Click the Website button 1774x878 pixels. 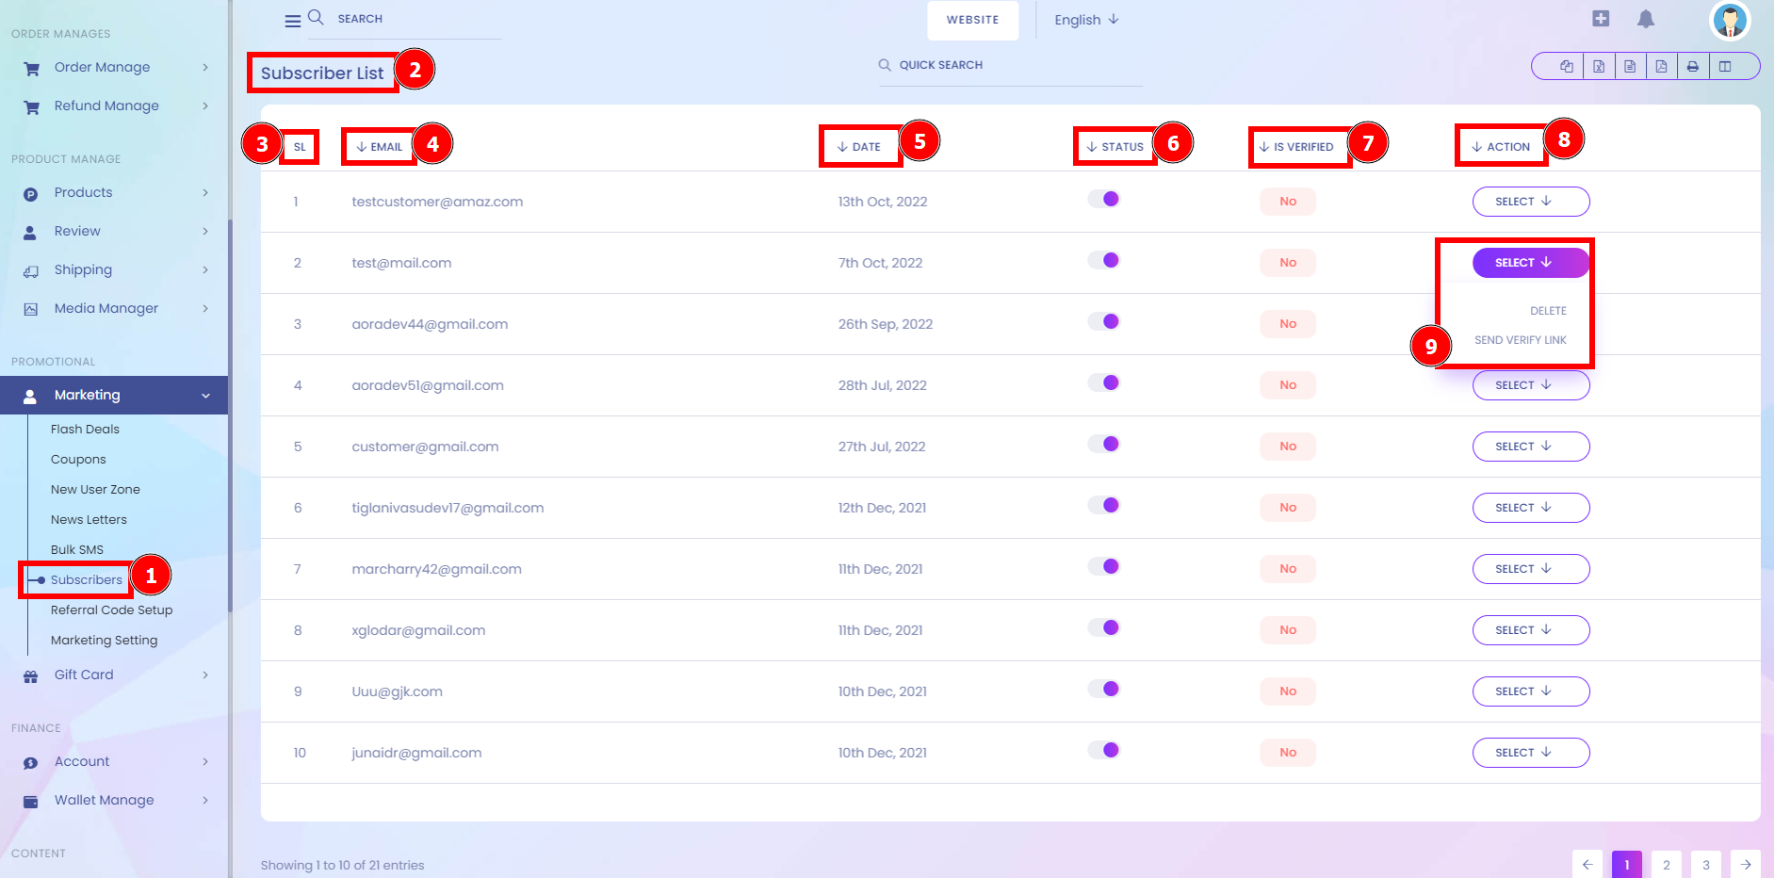pos(972,20)
